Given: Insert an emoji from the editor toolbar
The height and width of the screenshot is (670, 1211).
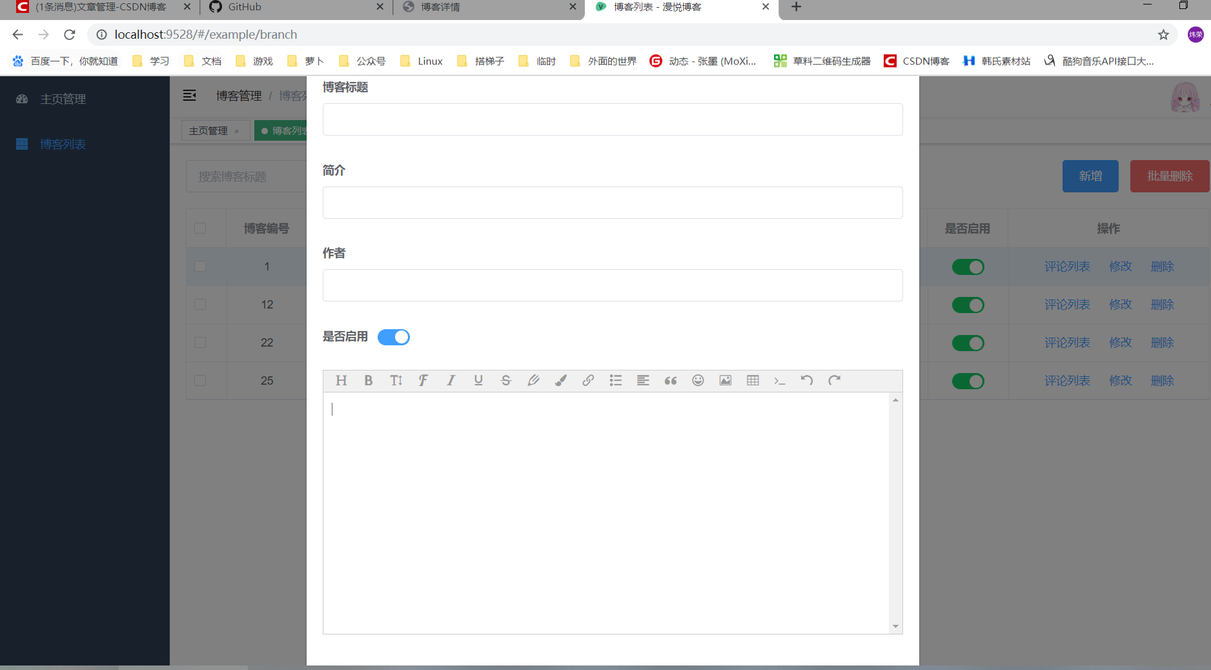Looking at the screenshot, I should tap(698, 381).
